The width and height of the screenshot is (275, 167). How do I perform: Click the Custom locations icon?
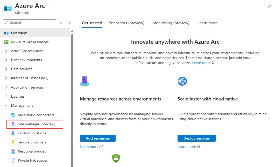pyautogui.click(x=13, y=133)
